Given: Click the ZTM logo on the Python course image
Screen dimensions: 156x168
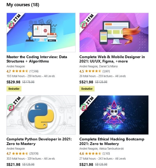Looking at the screenshot, I should point(14,104).
